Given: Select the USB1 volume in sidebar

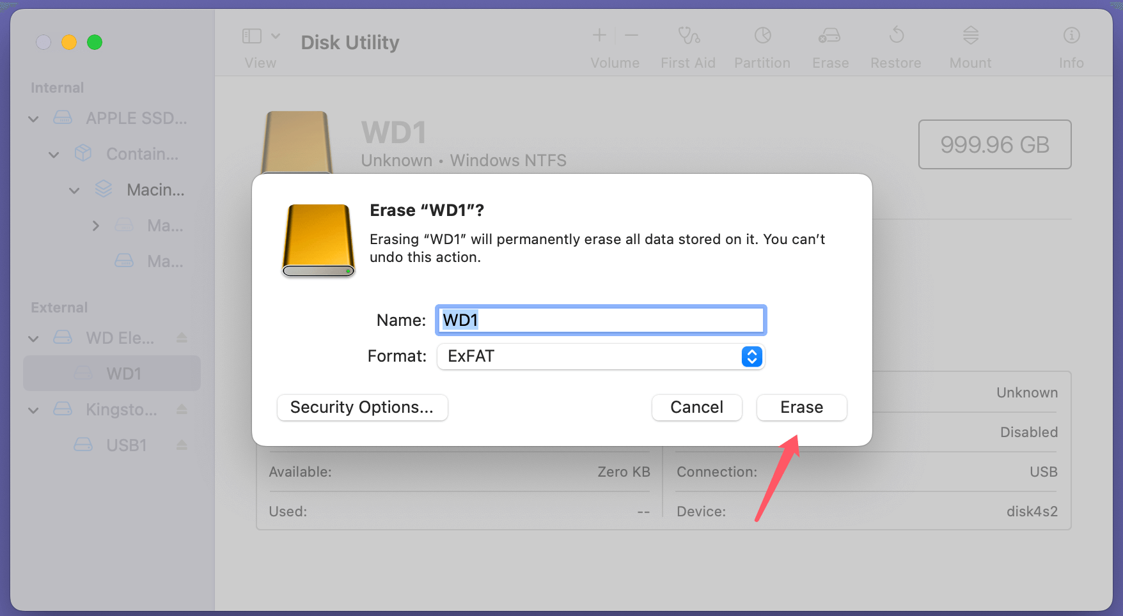Looking at the screenshot, I should click(126, 445).
